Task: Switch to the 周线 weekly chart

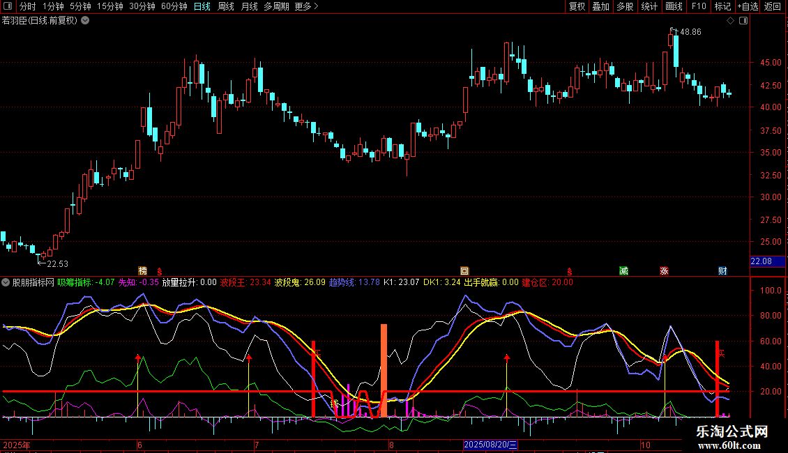Action: pyautogui.click(x=226, y=7)
